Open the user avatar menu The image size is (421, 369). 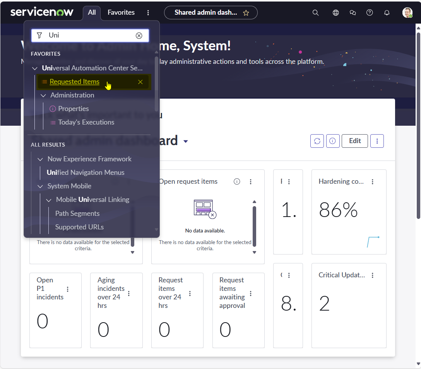[x=407, y=13]
